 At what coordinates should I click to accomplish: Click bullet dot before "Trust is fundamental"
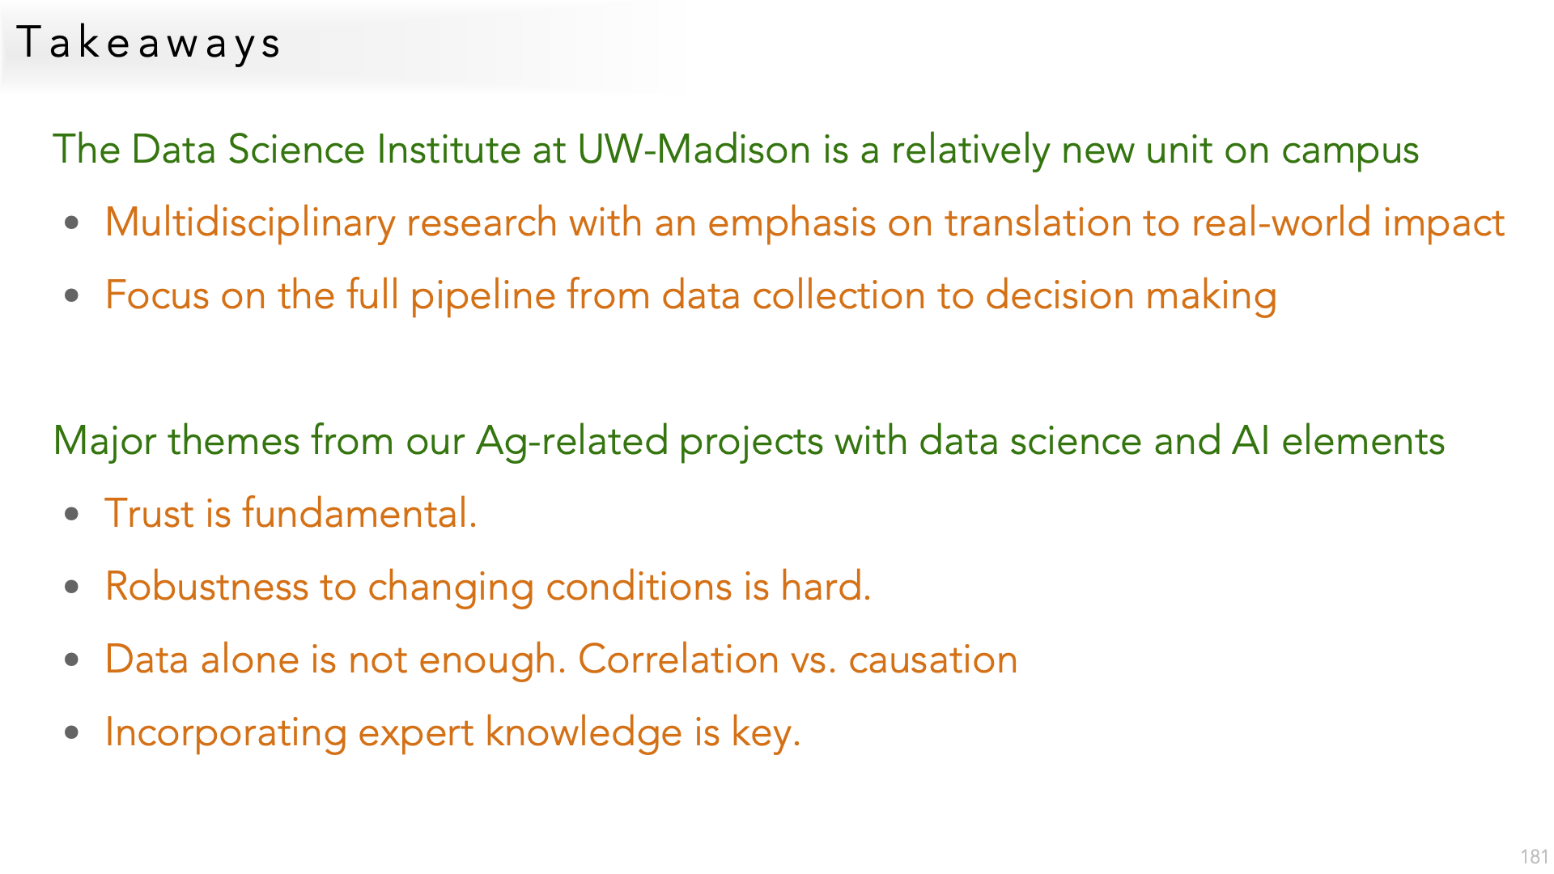coord(72,514)
